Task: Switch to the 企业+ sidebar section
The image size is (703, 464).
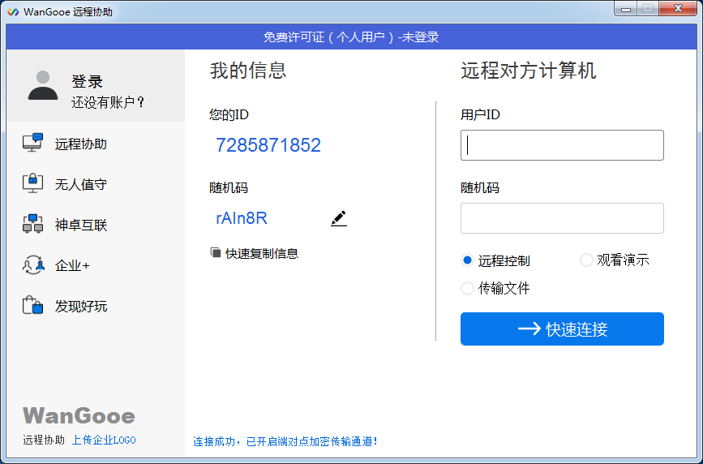Action: pos(72,265)
